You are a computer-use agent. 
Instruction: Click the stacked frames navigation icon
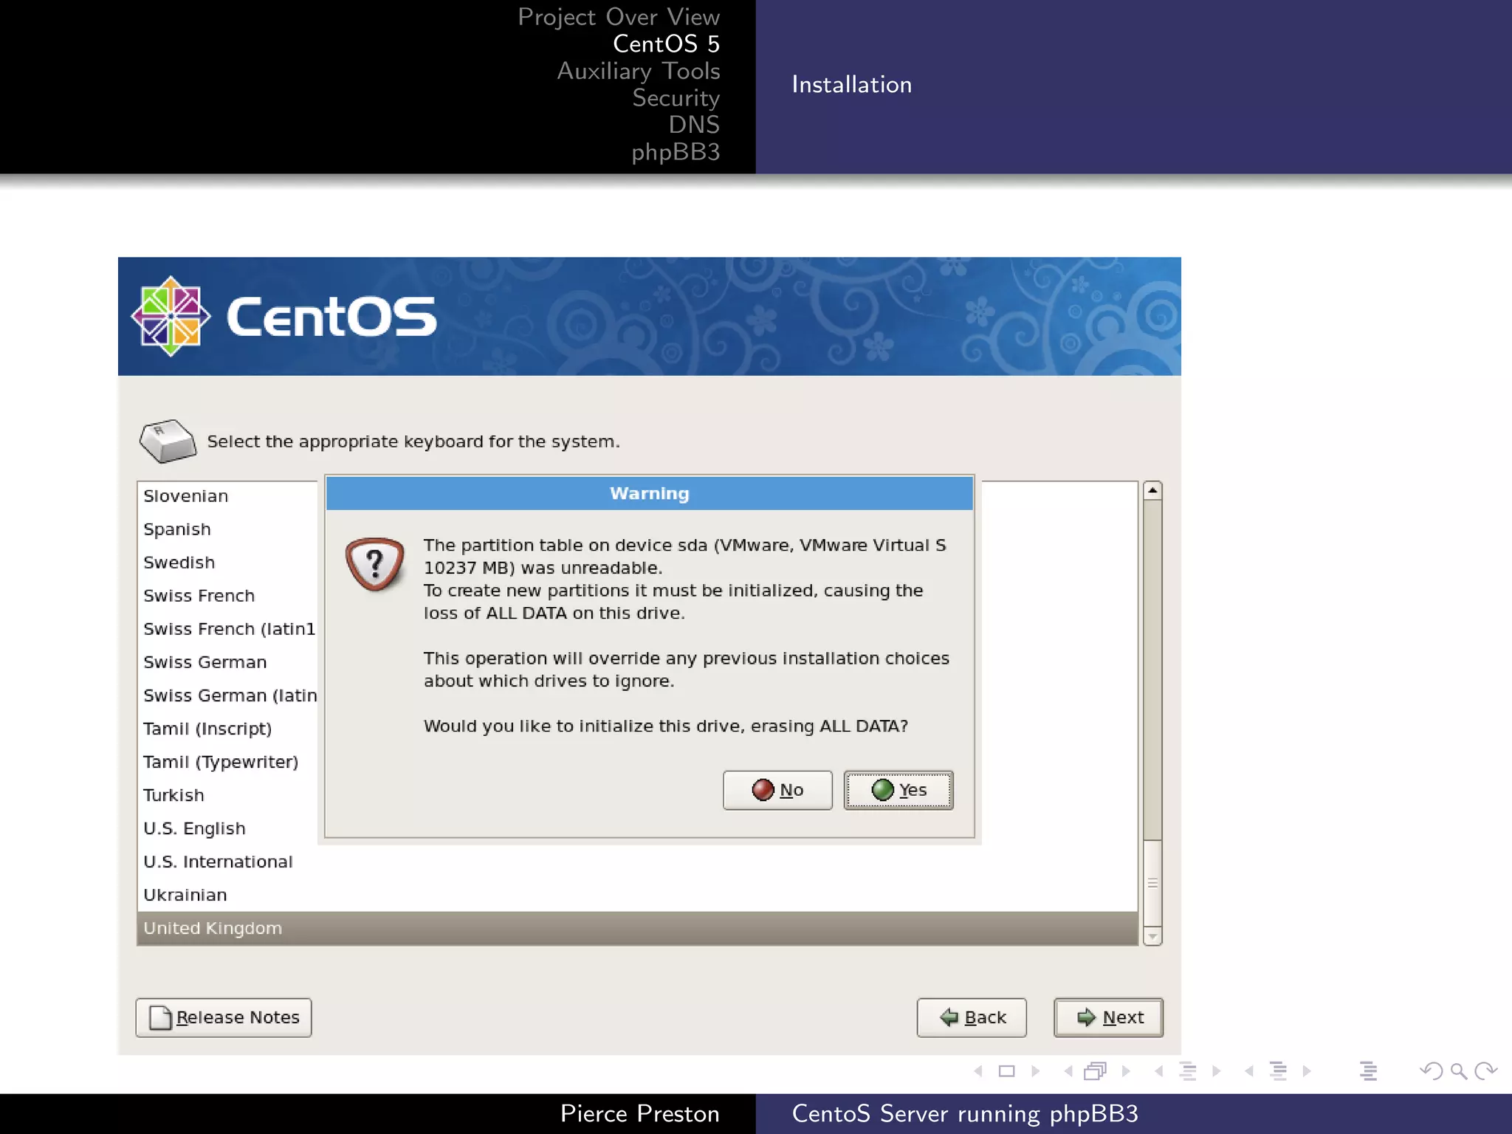point(1096,1071)
